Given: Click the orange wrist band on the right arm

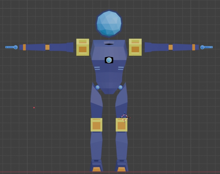Looking at the screenshot, I should [x=193, y=47].
